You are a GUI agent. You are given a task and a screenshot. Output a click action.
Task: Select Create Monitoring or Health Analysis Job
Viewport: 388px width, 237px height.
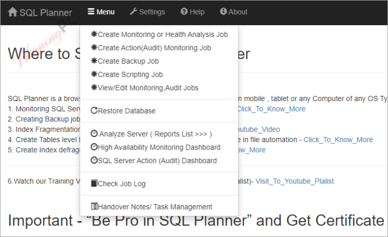tap(159, 34)
